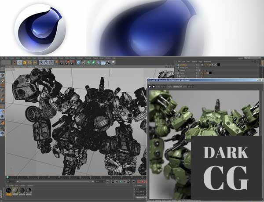
Task: Open Object Manager Bookmarks menu
Action: point(207,61)
